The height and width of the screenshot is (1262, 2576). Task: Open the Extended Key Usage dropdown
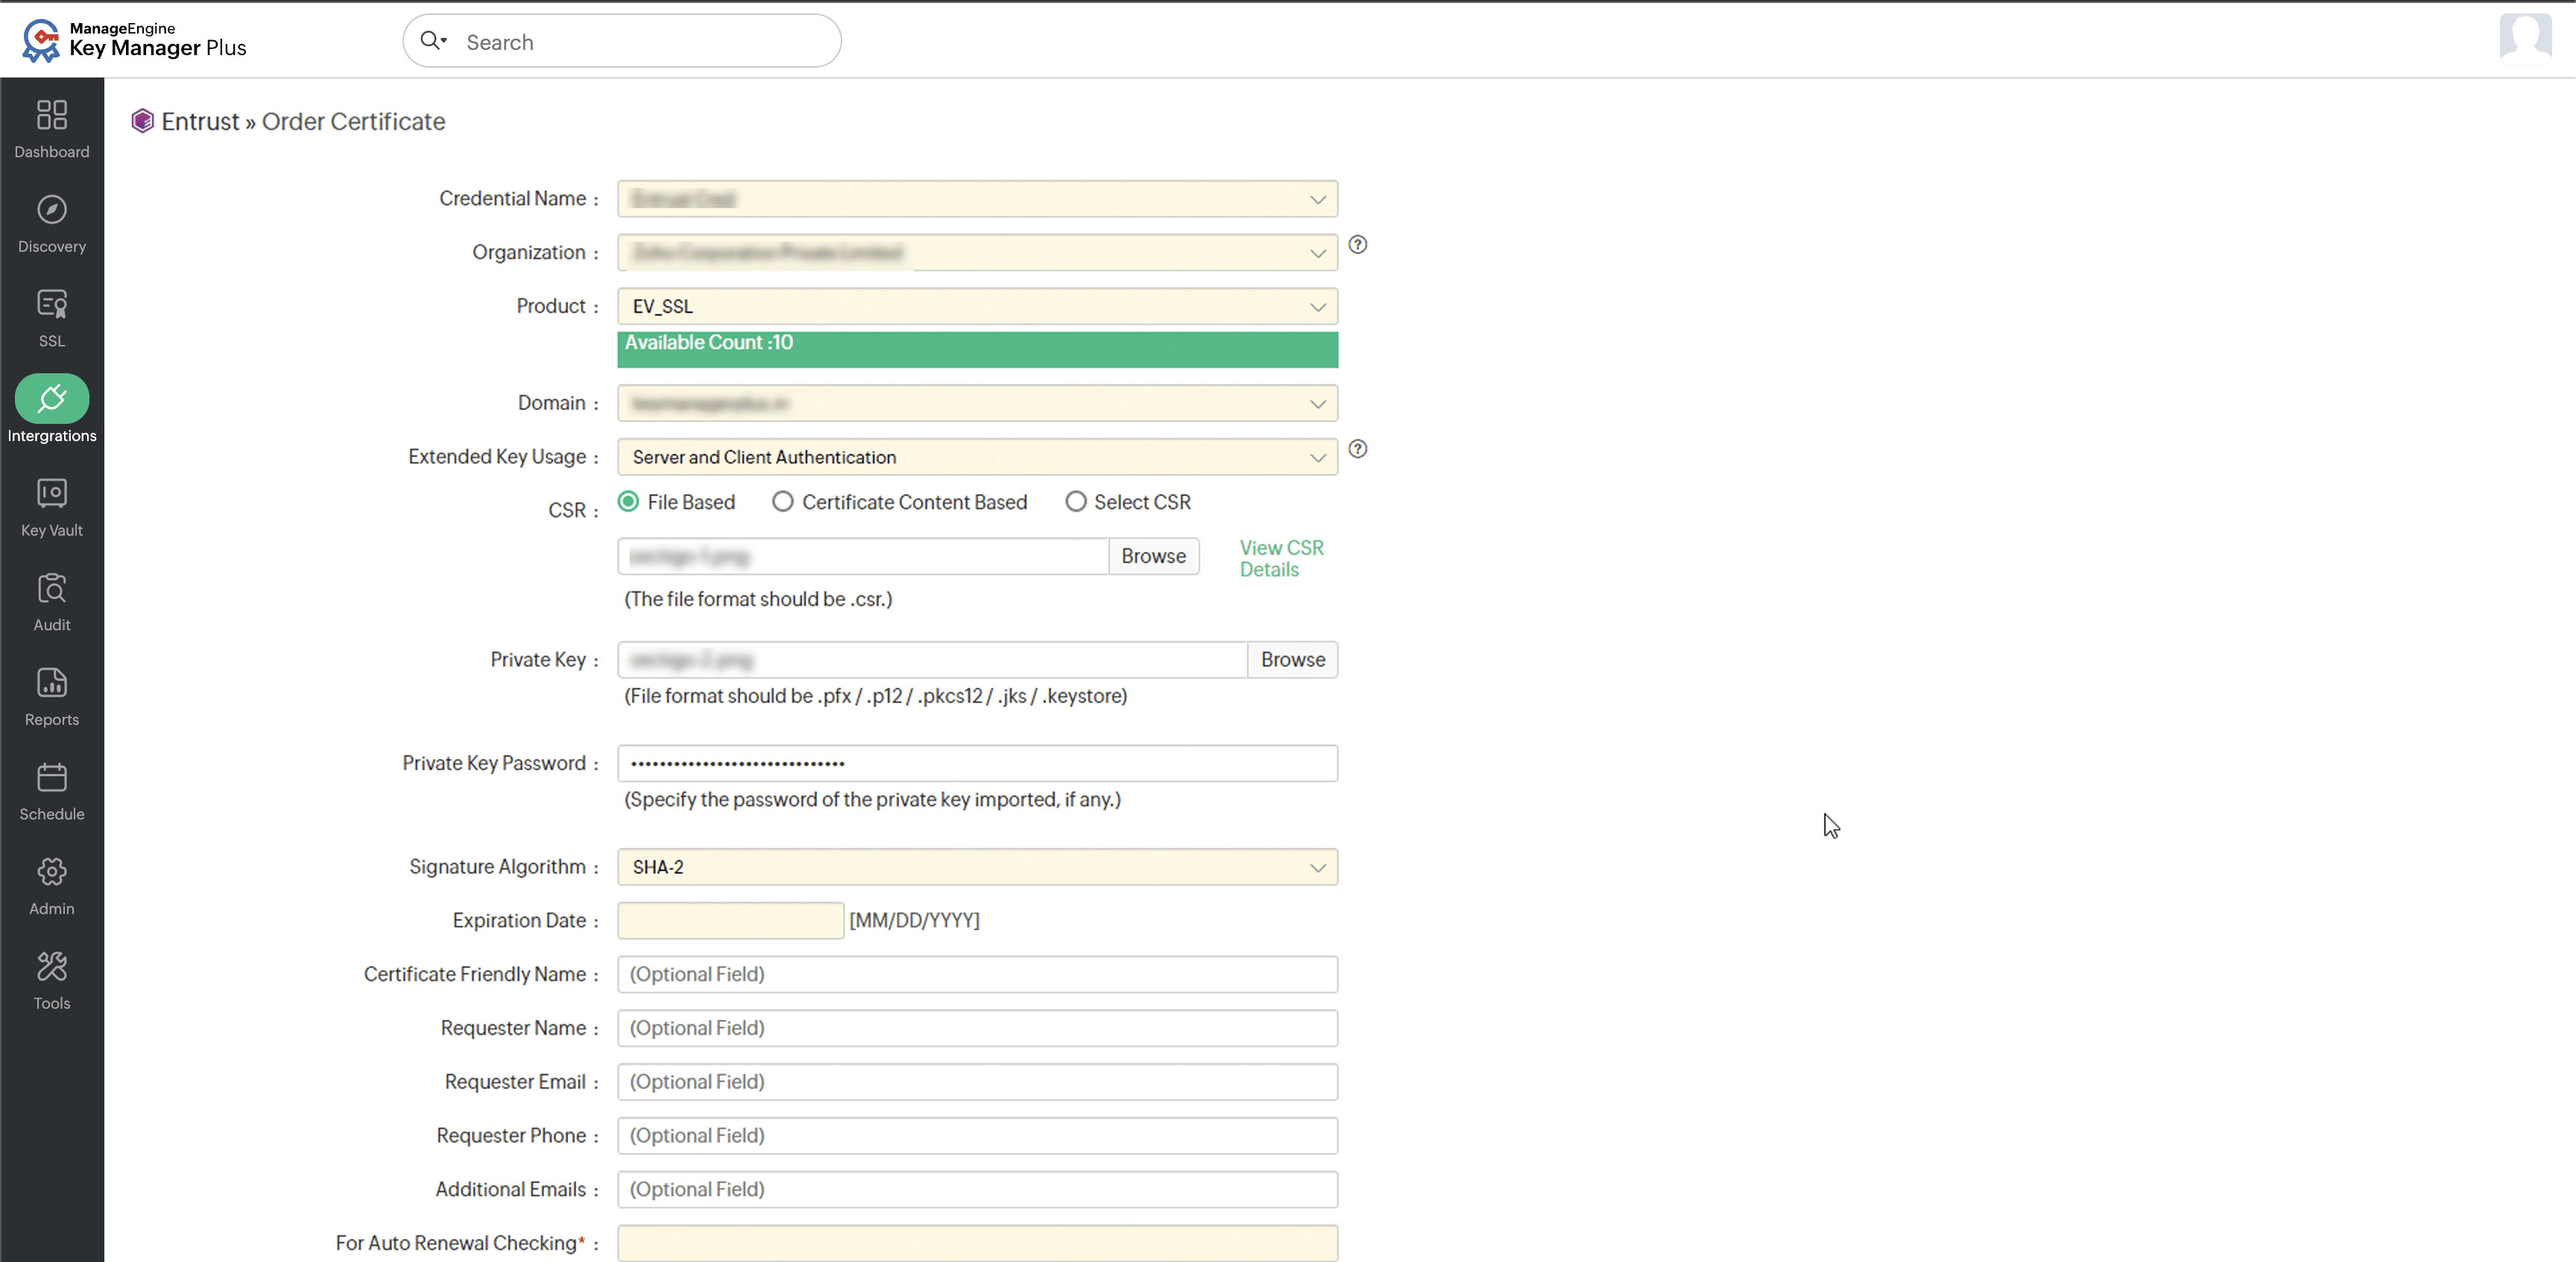[x=977, y=457]
